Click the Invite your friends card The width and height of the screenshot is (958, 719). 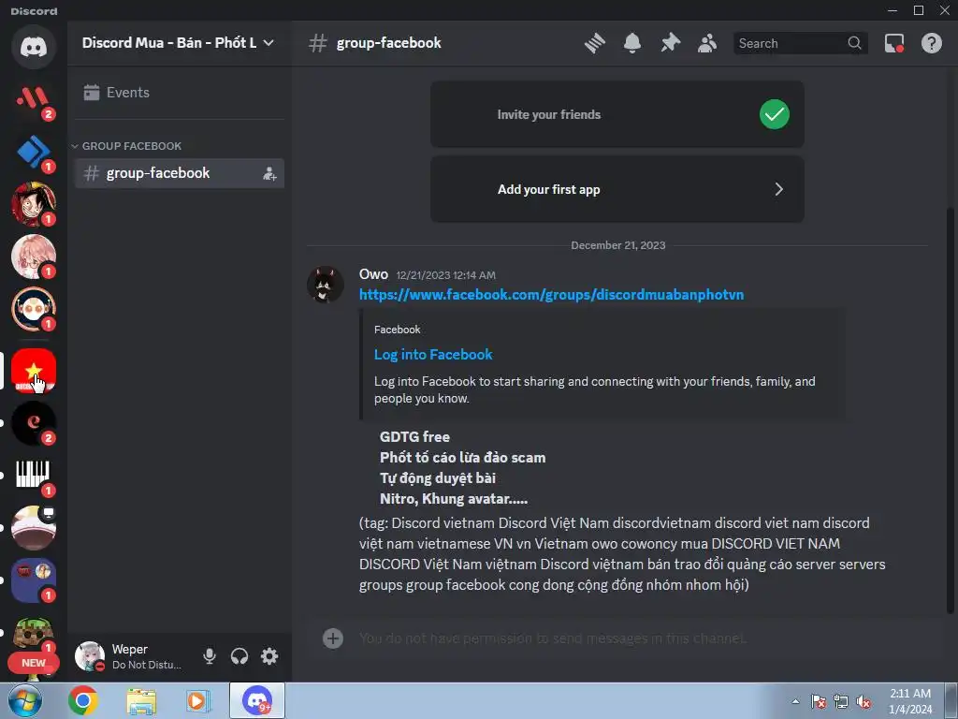coord(617,114)
